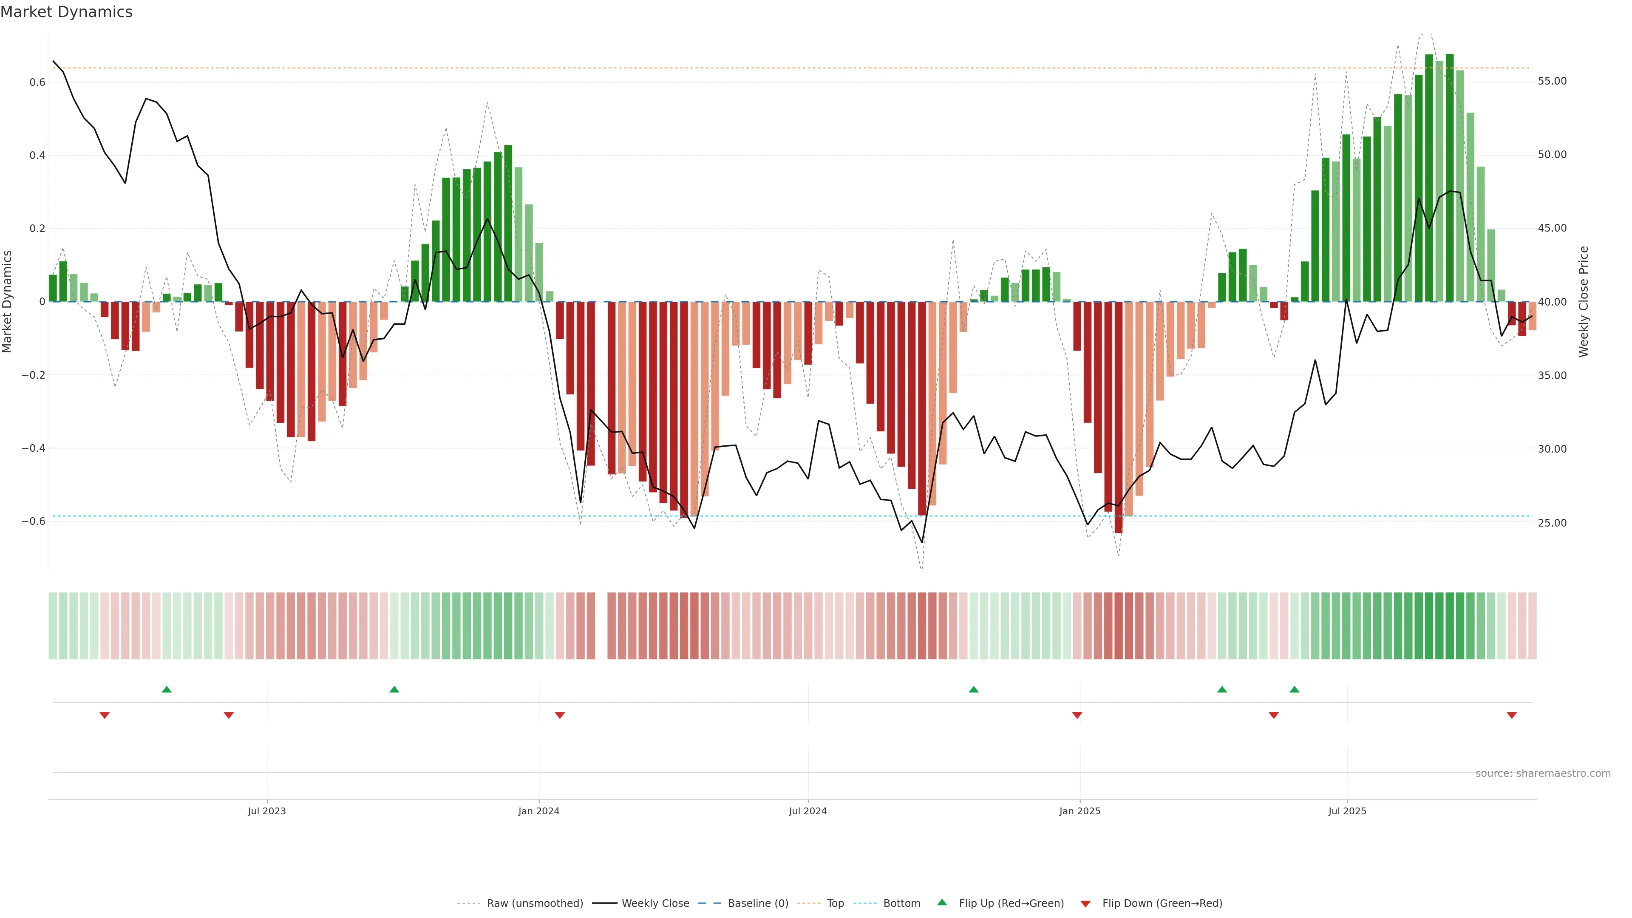Click the red triangle icon in the legend
Screen dimensions: 1632x918
point(1085,904)
